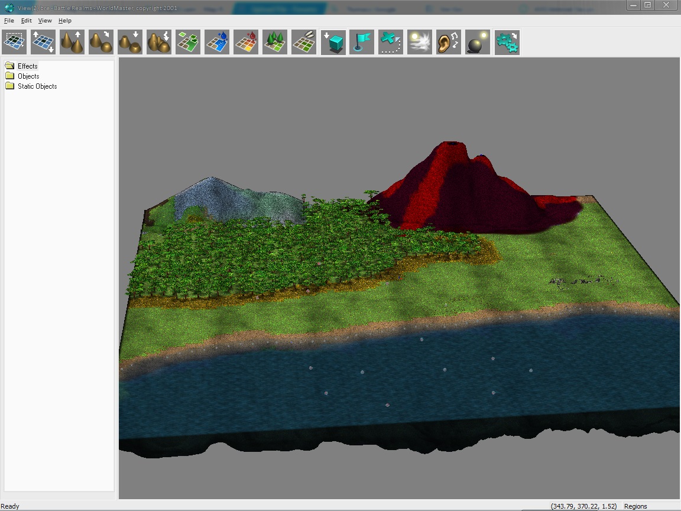This screenshot has width=681, height=511.
Task: Select the forest tree placement tool
Action: (275, 42)
